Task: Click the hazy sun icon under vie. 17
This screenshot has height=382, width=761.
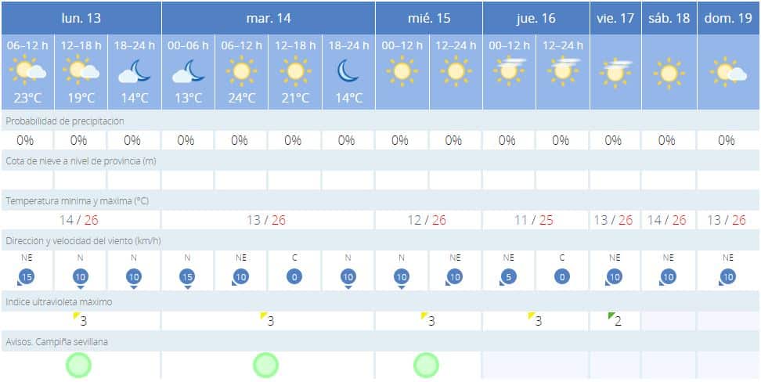Action: click(x=616, y=73)
